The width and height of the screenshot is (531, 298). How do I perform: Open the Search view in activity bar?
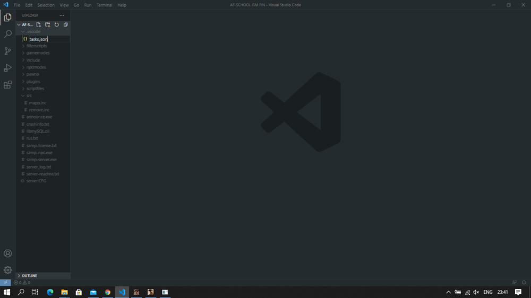pyautogui.click(x=7, y=34)
